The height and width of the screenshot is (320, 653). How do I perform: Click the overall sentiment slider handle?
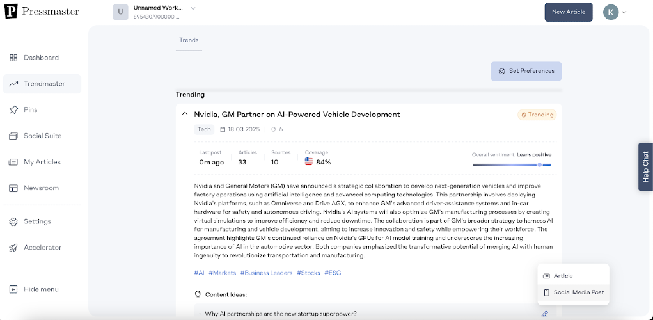coord(540,164)
